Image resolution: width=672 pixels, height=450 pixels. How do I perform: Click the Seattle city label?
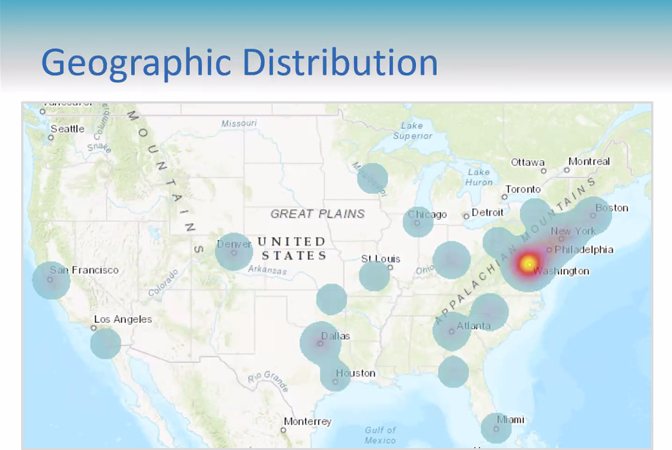[67, 129]
